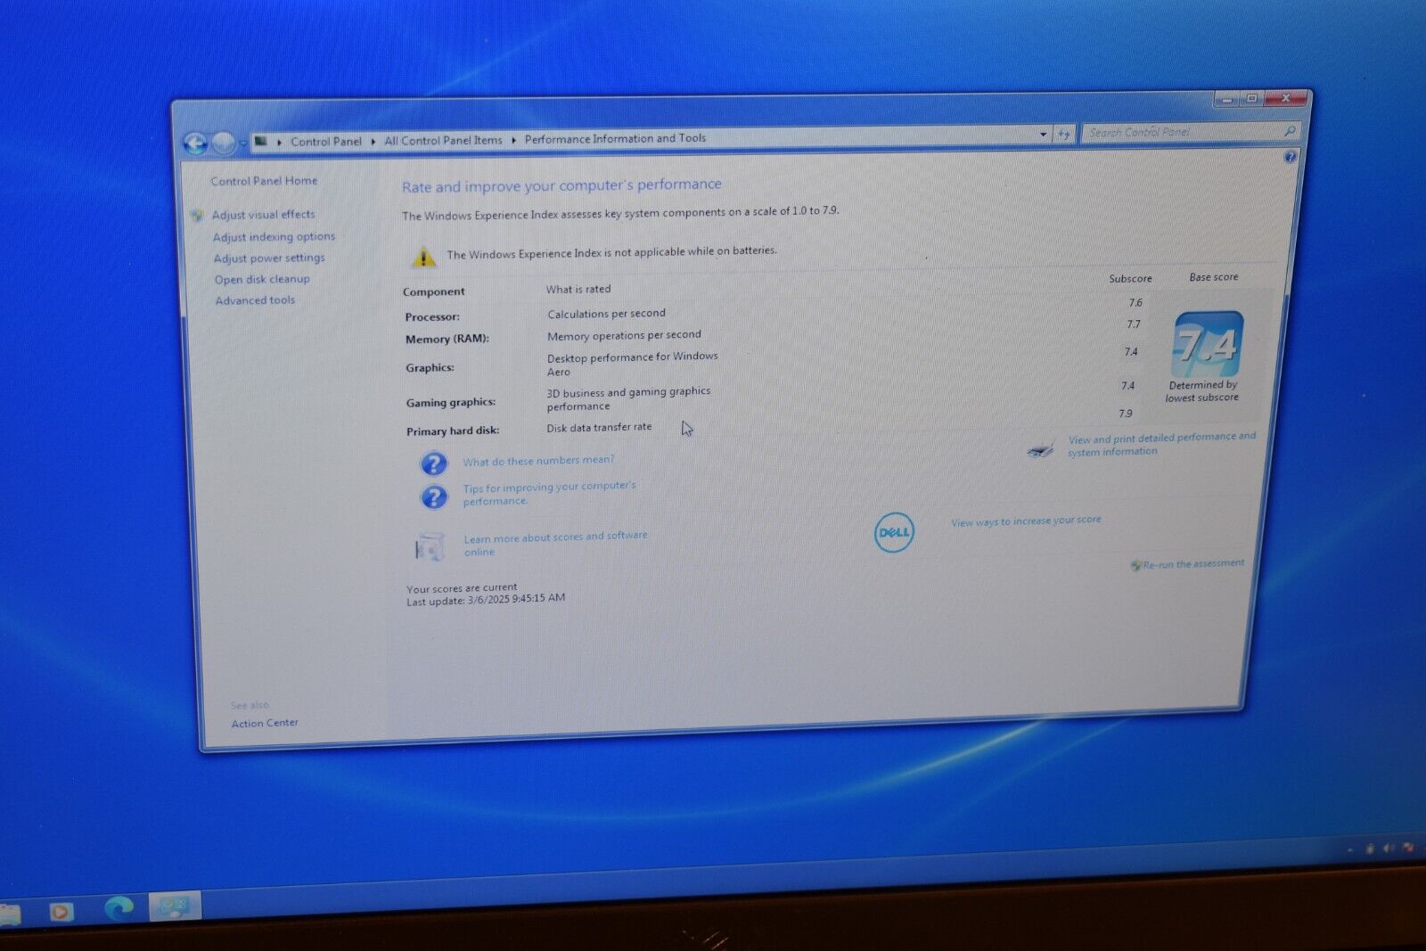
Task: Open disk cleanup link
Action: coord(262,279)
